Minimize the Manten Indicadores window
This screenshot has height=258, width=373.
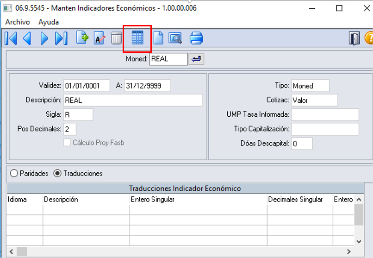tap(312, 8)
